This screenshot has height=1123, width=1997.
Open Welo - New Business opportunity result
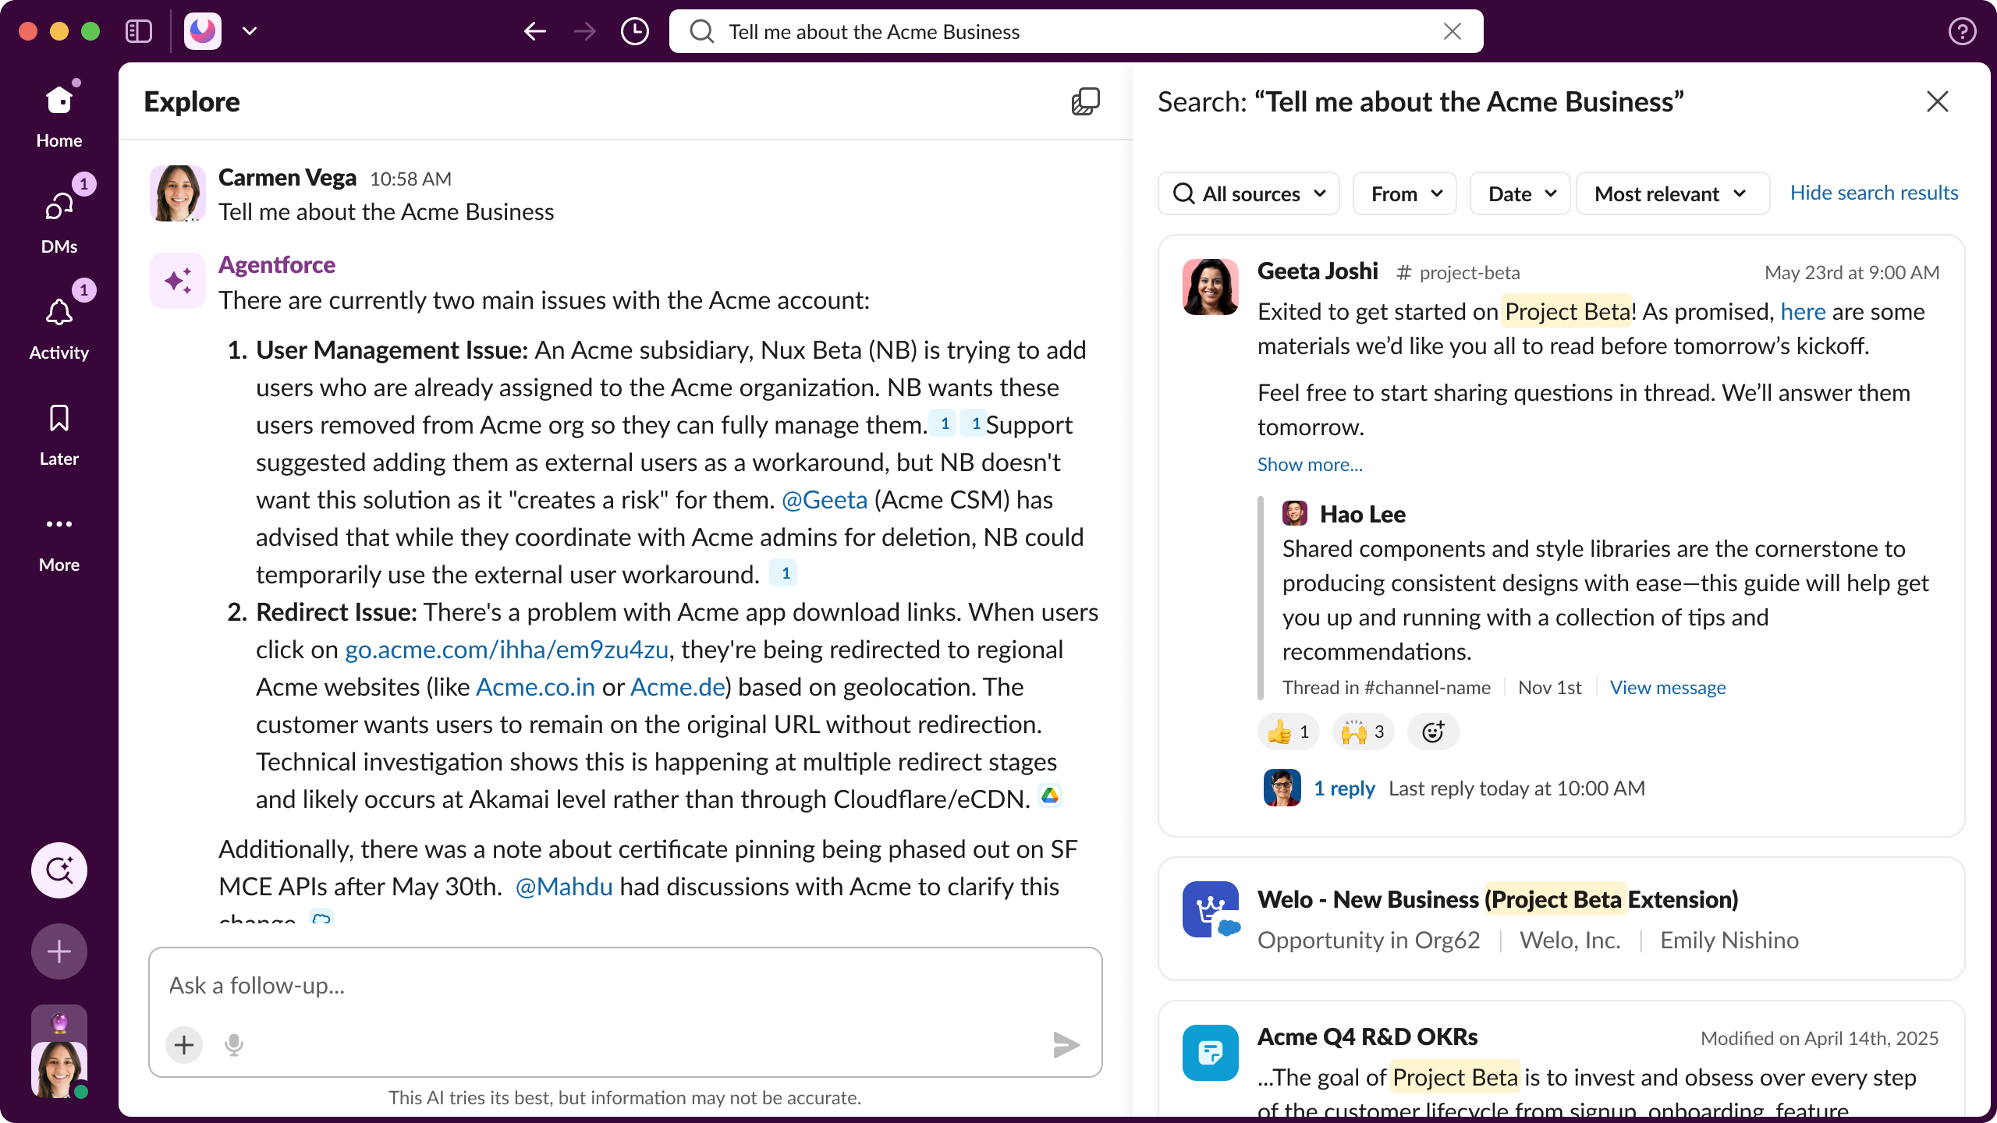[x=1562, y=918]
